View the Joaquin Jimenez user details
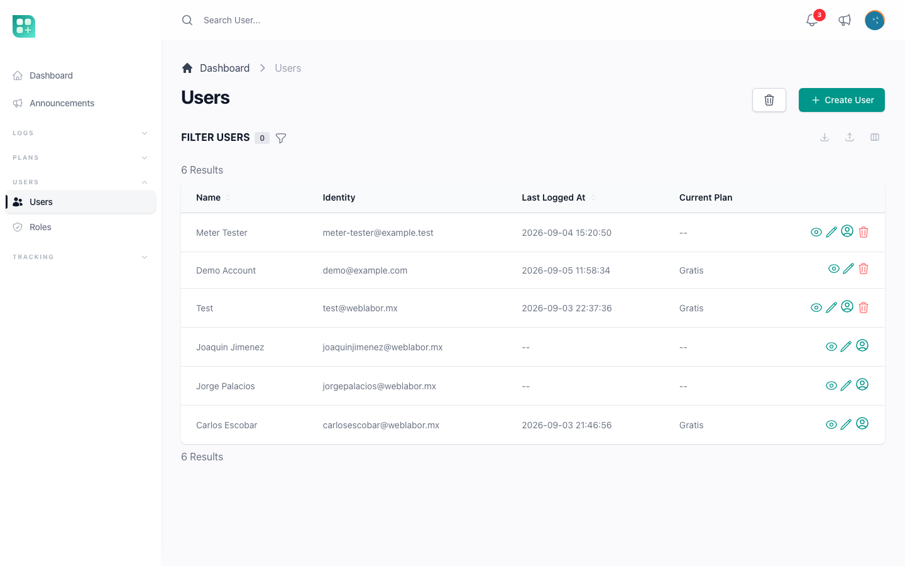 (x=831, y=347)
